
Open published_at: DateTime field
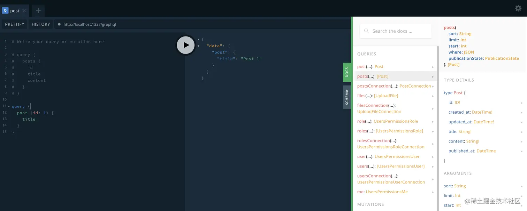483,151
